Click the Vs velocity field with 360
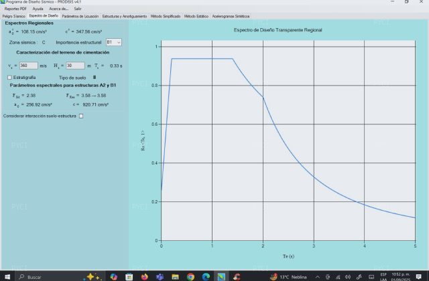The image size is (429, 281). coord(28,66)
